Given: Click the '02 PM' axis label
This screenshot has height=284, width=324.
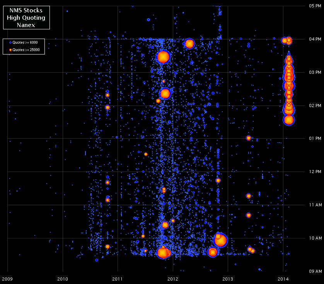Looking at the screenshot, I should pos(315,105).
